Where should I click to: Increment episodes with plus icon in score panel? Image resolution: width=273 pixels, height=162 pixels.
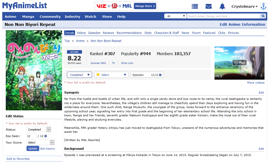click(160, 75)
